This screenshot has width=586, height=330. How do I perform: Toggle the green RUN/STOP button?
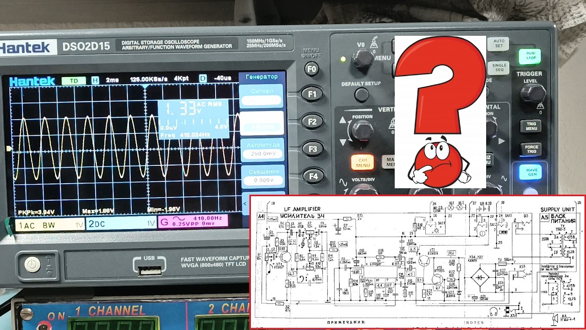530,56
